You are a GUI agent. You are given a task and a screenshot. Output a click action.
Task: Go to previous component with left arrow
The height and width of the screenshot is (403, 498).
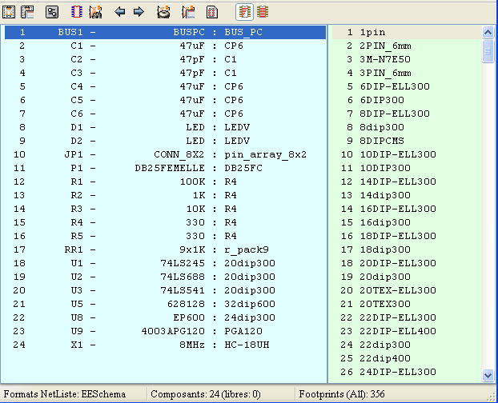[120, 12]
